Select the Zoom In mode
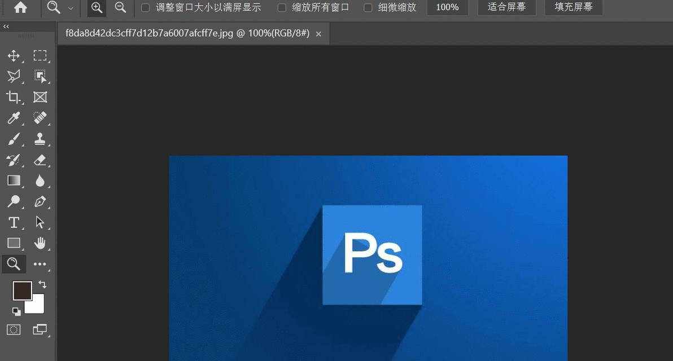The height and width of the screenshot is (361, 673). pyautogui.click(x=97, y=7)
